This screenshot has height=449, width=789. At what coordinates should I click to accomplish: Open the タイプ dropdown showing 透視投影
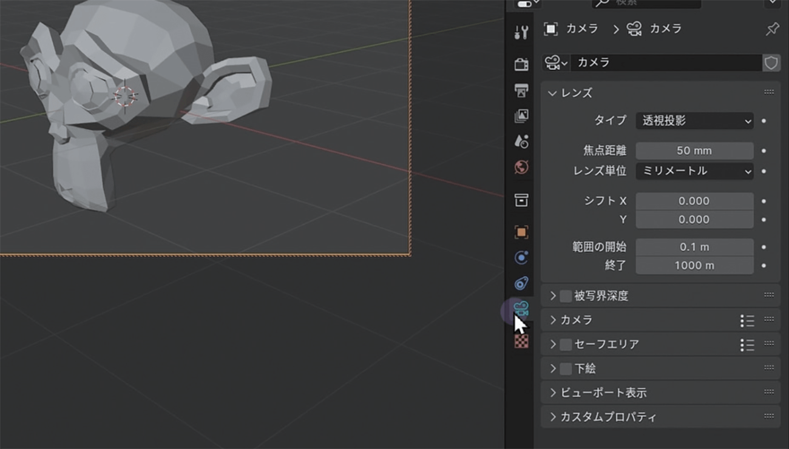click(694, 121)
